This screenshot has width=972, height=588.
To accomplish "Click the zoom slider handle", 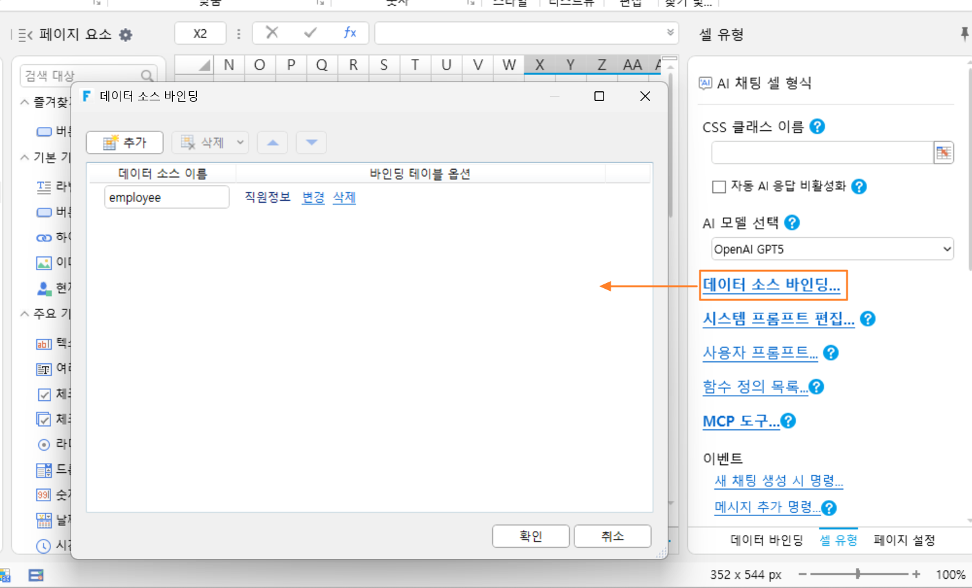I will 858,574.
